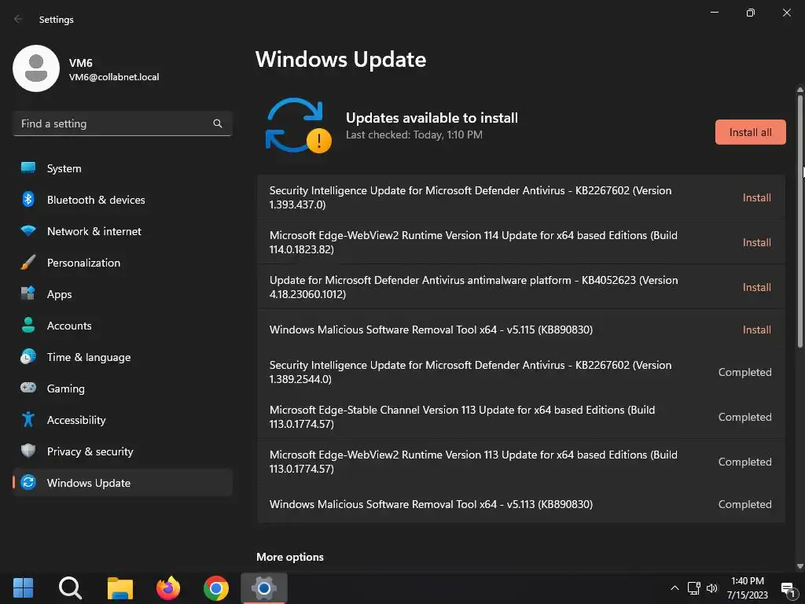
Task: Click the Privacy & security shield icon
Action: (28, 451)
